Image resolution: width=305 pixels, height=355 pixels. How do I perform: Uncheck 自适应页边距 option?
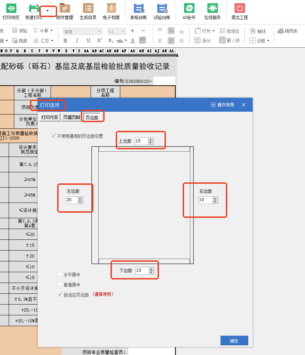[x=60, y=294]
